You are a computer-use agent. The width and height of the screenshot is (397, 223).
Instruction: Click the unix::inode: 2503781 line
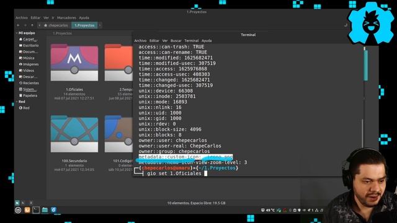click(x=167, y=97)
